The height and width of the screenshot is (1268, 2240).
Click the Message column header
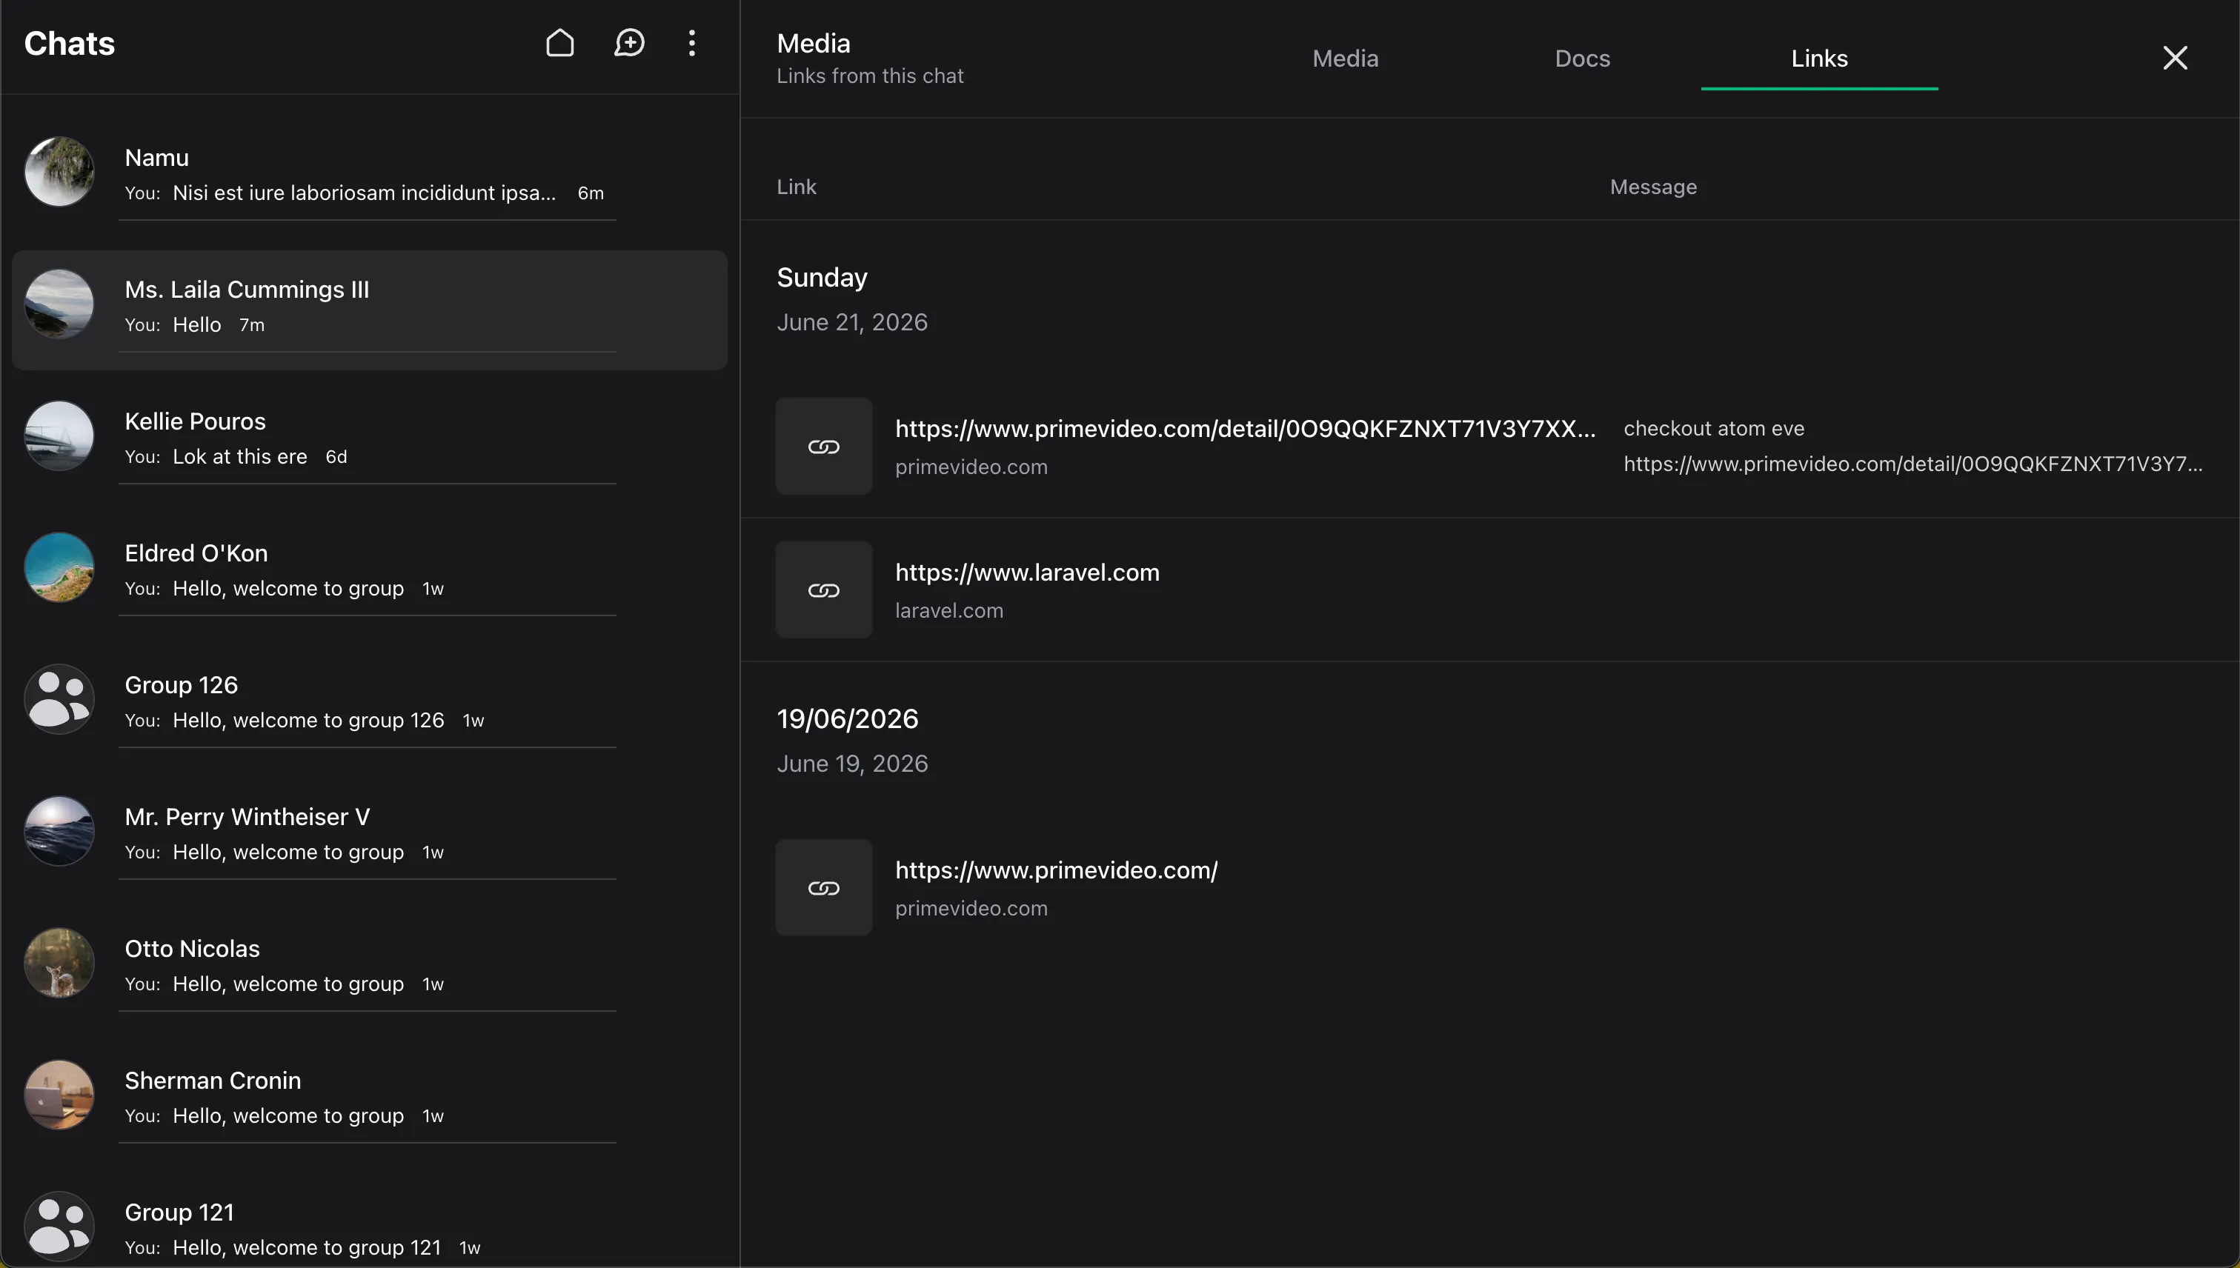pos(1653,187)
